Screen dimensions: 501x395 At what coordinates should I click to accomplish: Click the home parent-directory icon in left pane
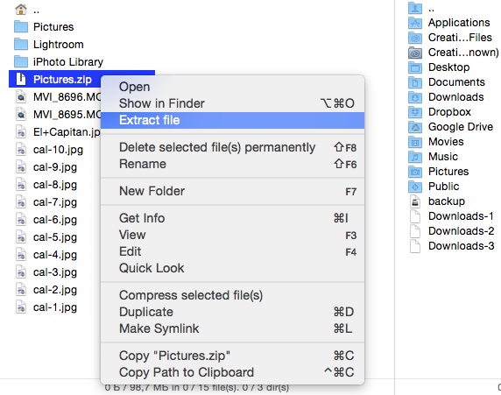(21, 10)
